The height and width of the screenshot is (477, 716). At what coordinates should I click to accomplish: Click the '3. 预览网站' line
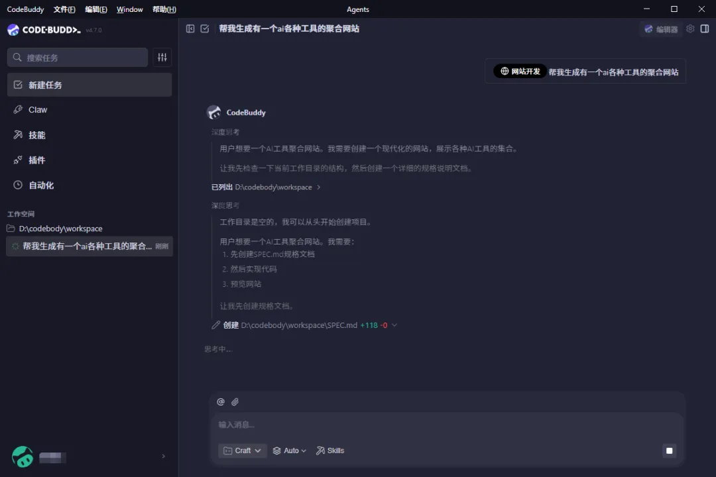point(241,284)
